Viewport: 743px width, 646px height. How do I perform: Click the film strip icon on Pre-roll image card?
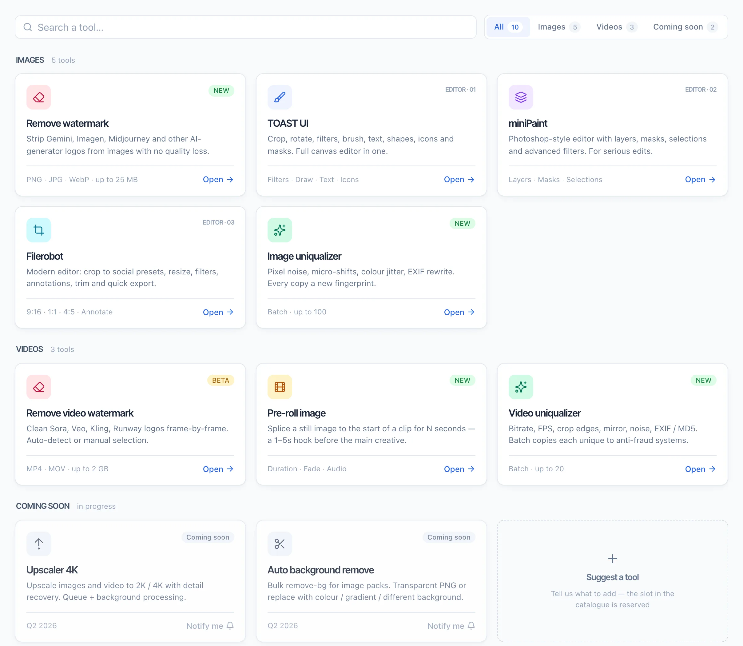(280, 387)
